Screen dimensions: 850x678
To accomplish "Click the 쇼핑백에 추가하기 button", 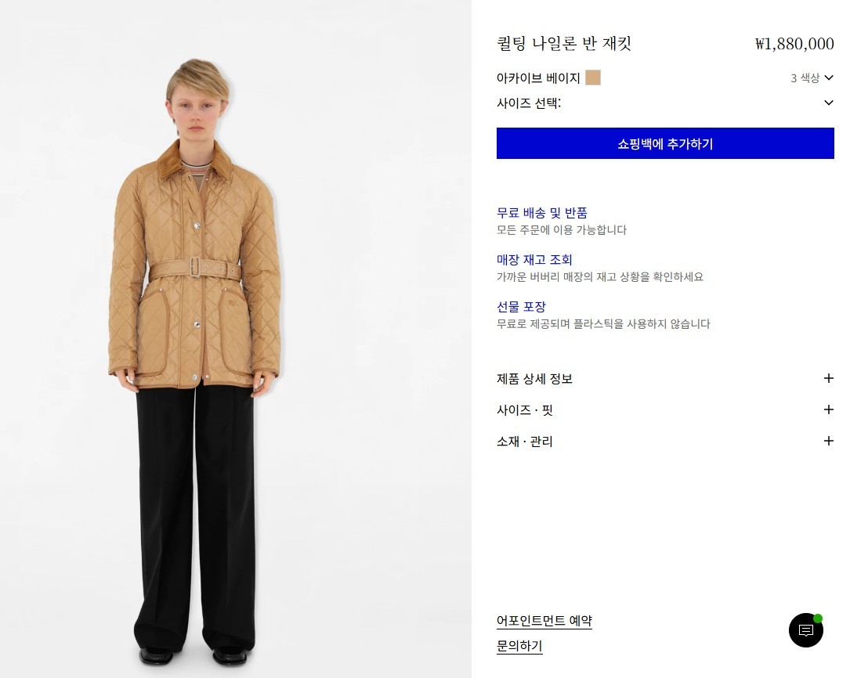I will point(665,143).
